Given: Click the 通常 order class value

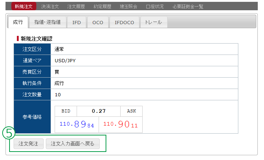Looking at the screenshot, I should click(x=59, y=49).
